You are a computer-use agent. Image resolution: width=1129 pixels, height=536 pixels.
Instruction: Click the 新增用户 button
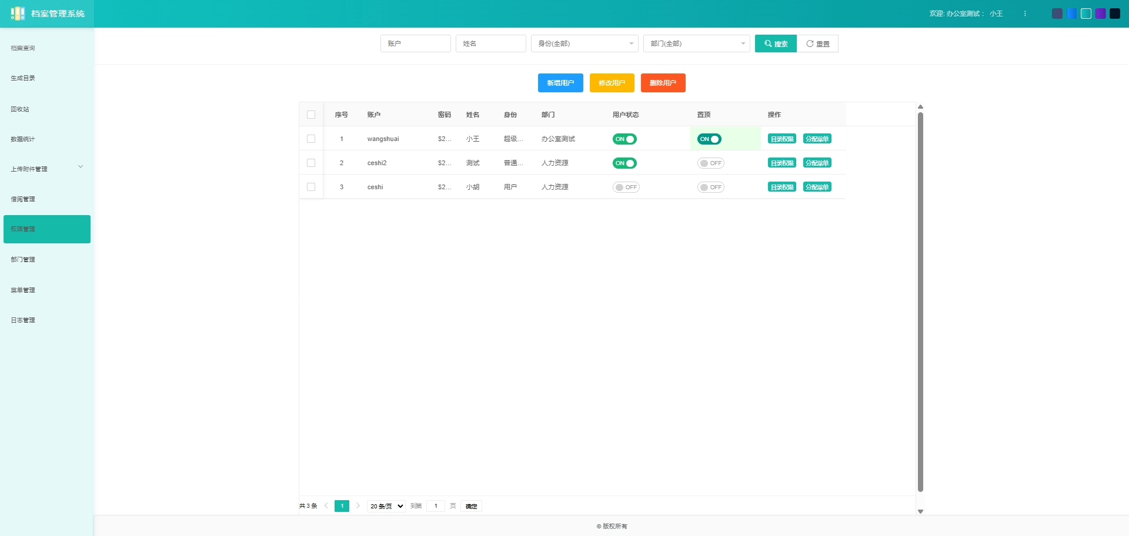pos(560,83)
